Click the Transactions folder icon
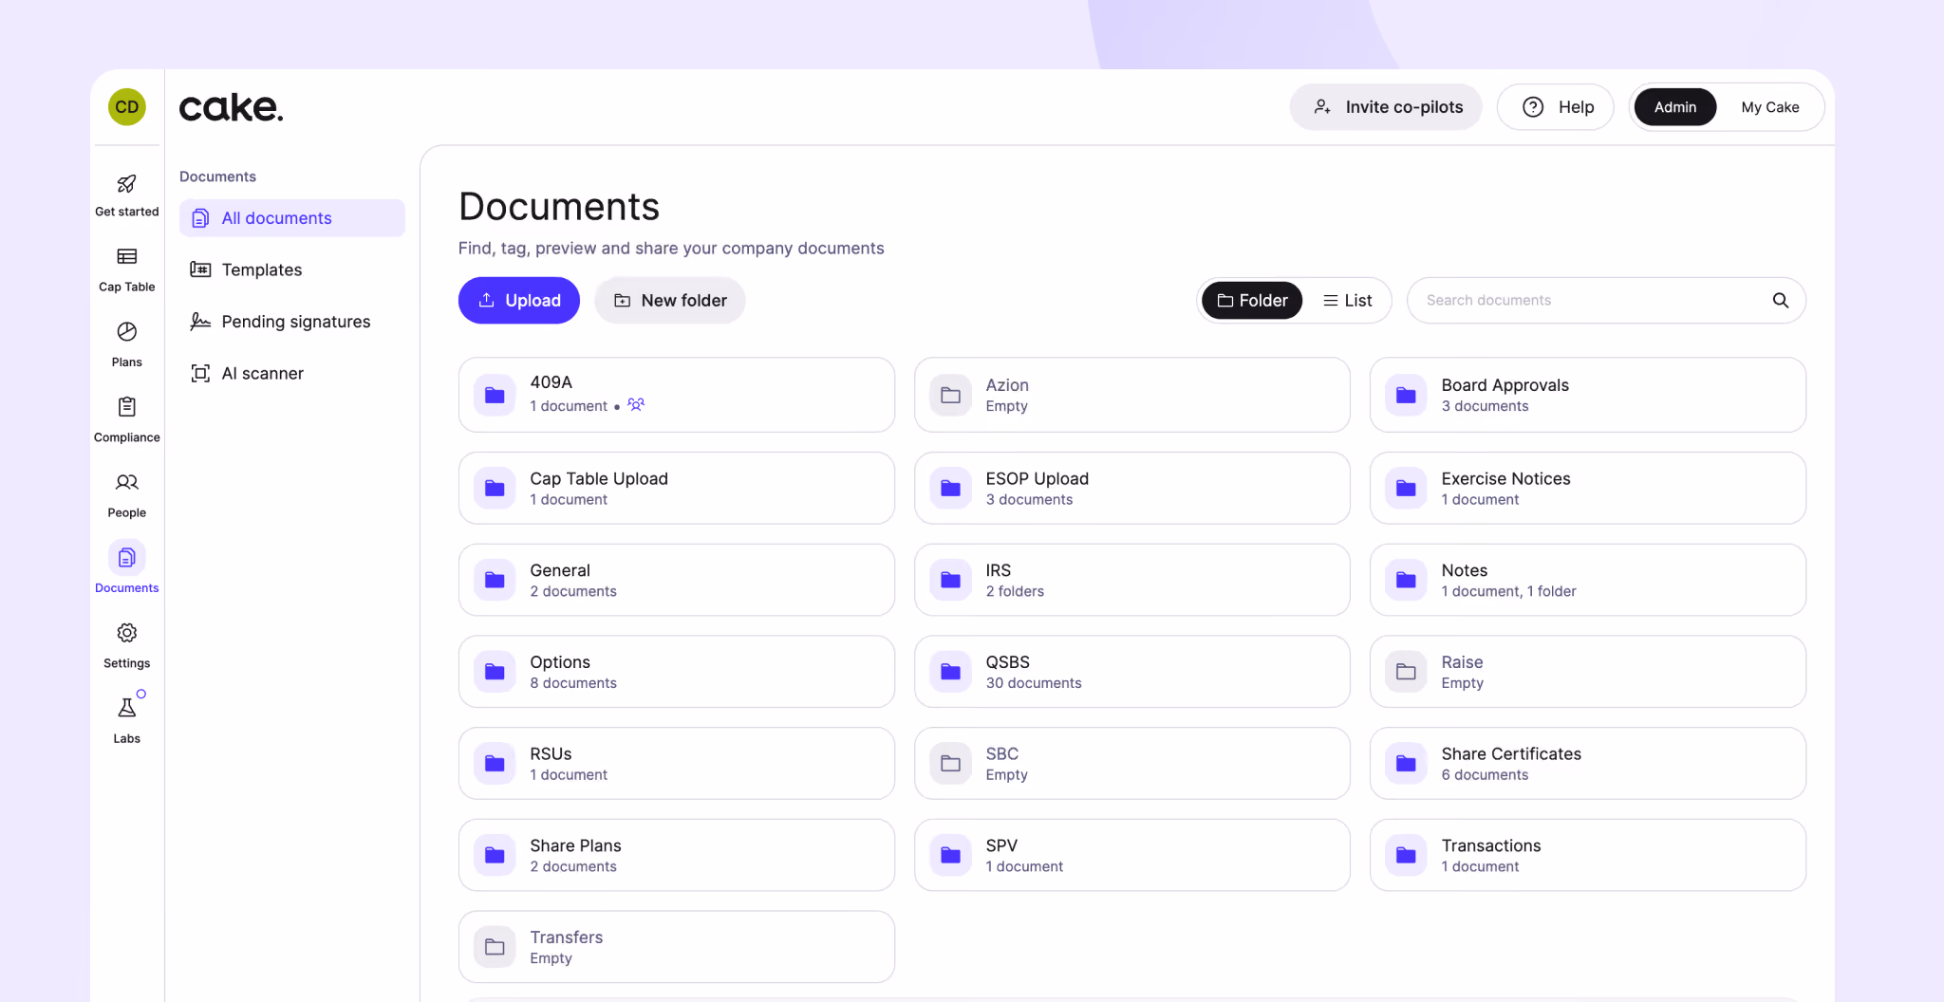 (x=1406, y=855)
